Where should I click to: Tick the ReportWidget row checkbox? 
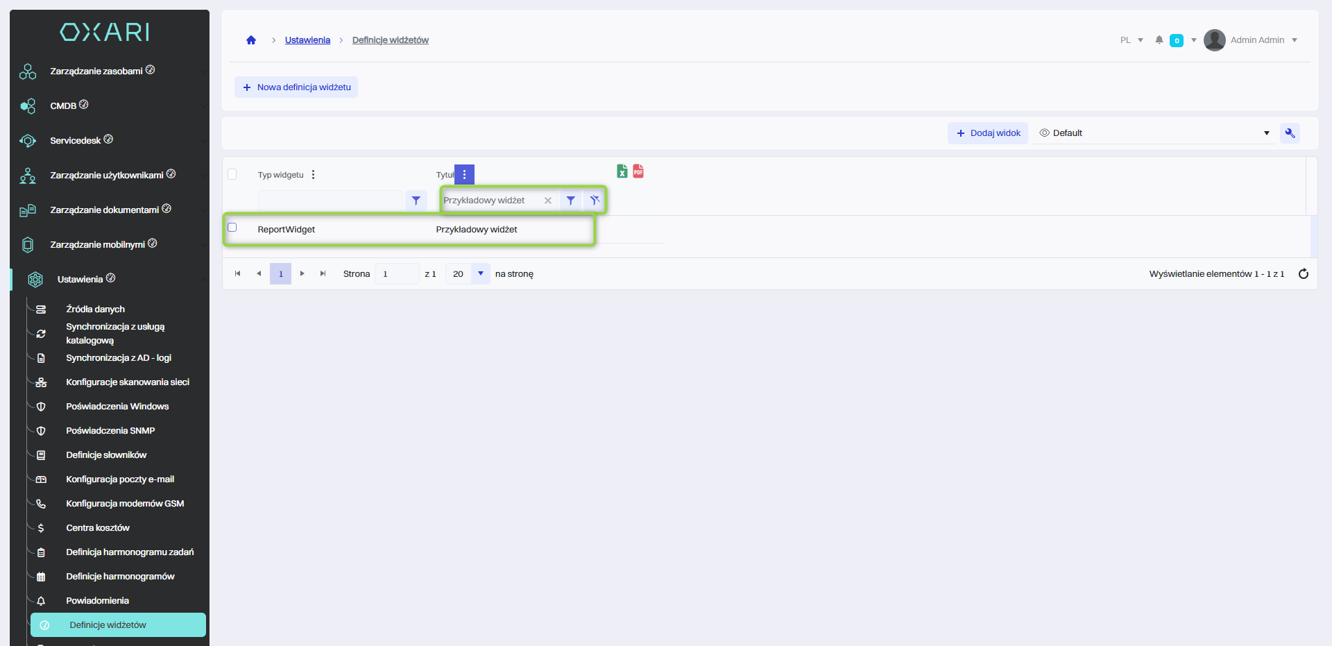(x=232, y=228)
